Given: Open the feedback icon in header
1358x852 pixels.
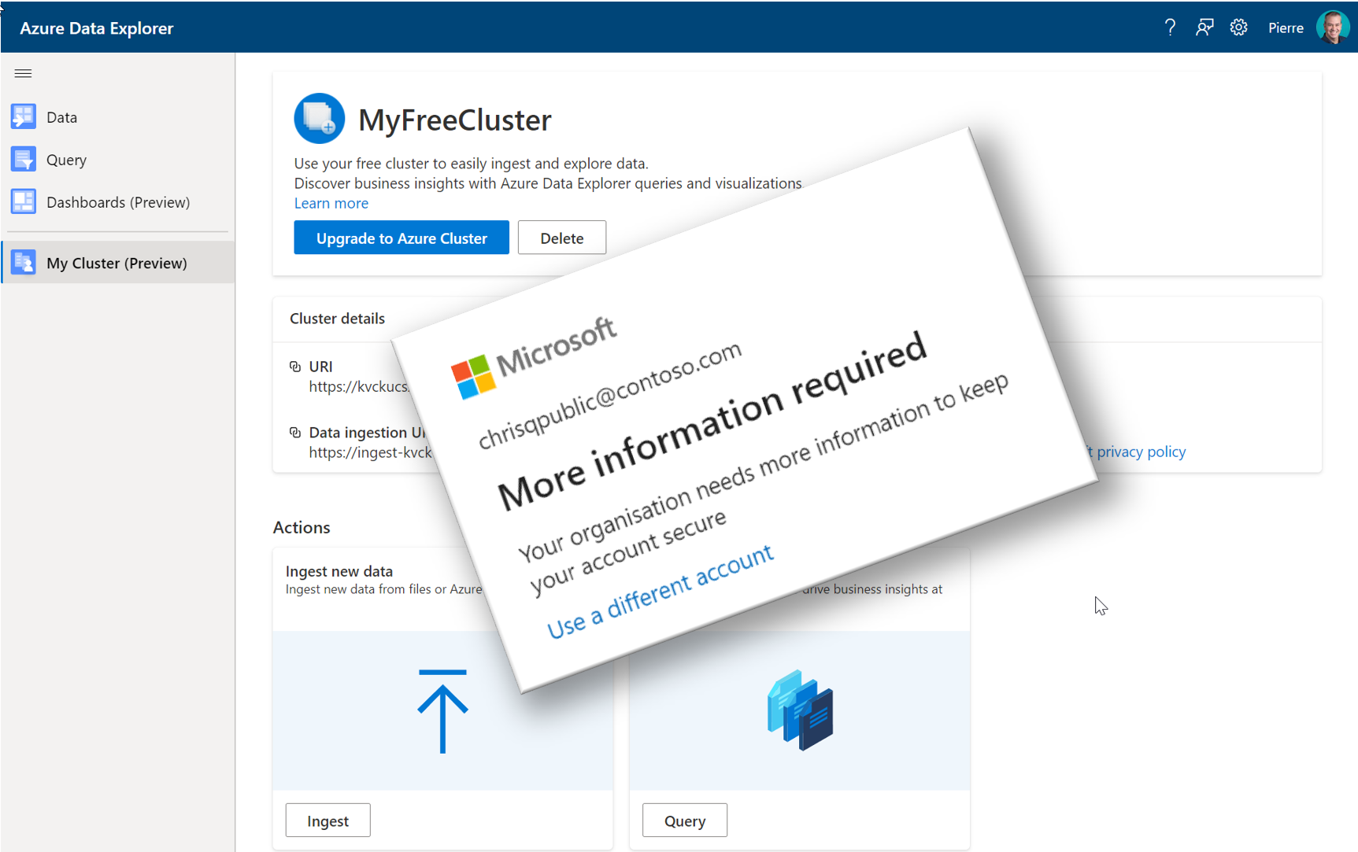Looking at the screenshot, I should (x=1204, y=28).
